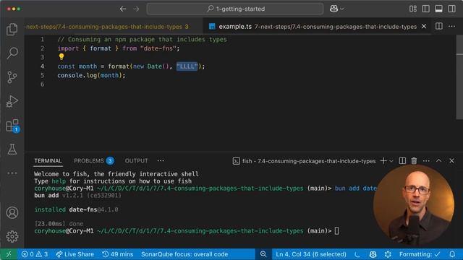Screen dimensions: 463x260
Task: Go back with the left arrow
Action: click(123, 9)
